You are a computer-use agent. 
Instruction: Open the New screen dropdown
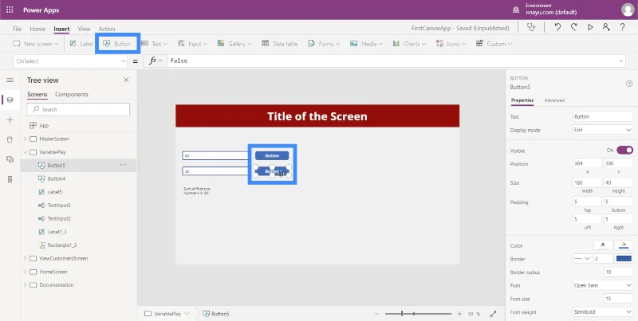35,44
